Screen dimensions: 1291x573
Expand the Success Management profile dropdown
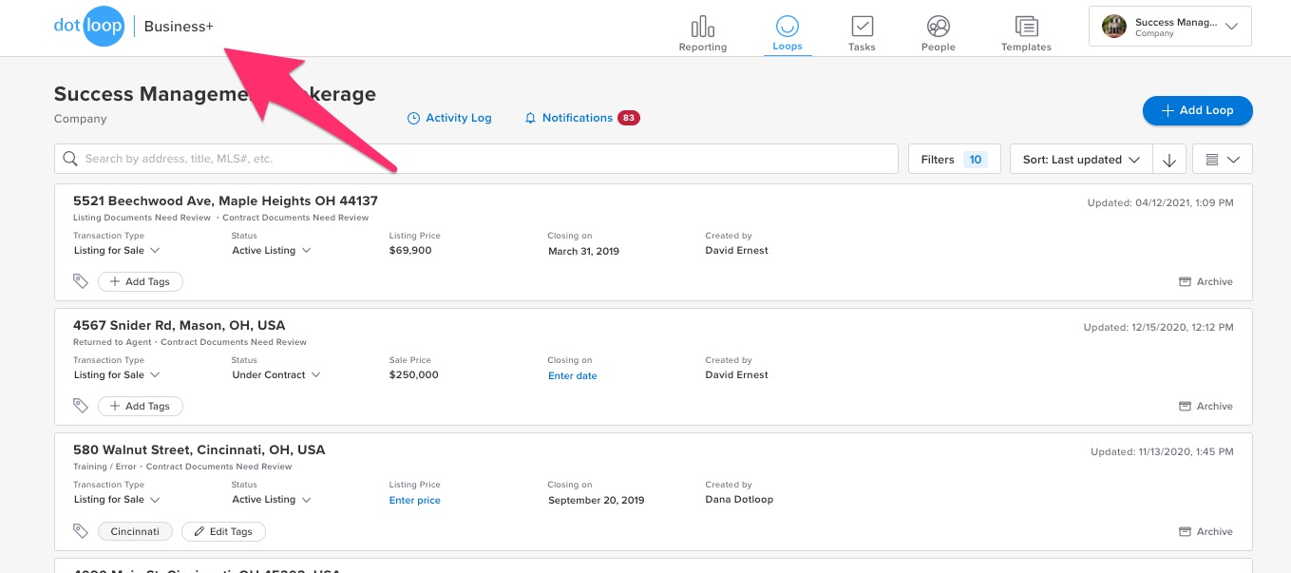pos(1169,27)
